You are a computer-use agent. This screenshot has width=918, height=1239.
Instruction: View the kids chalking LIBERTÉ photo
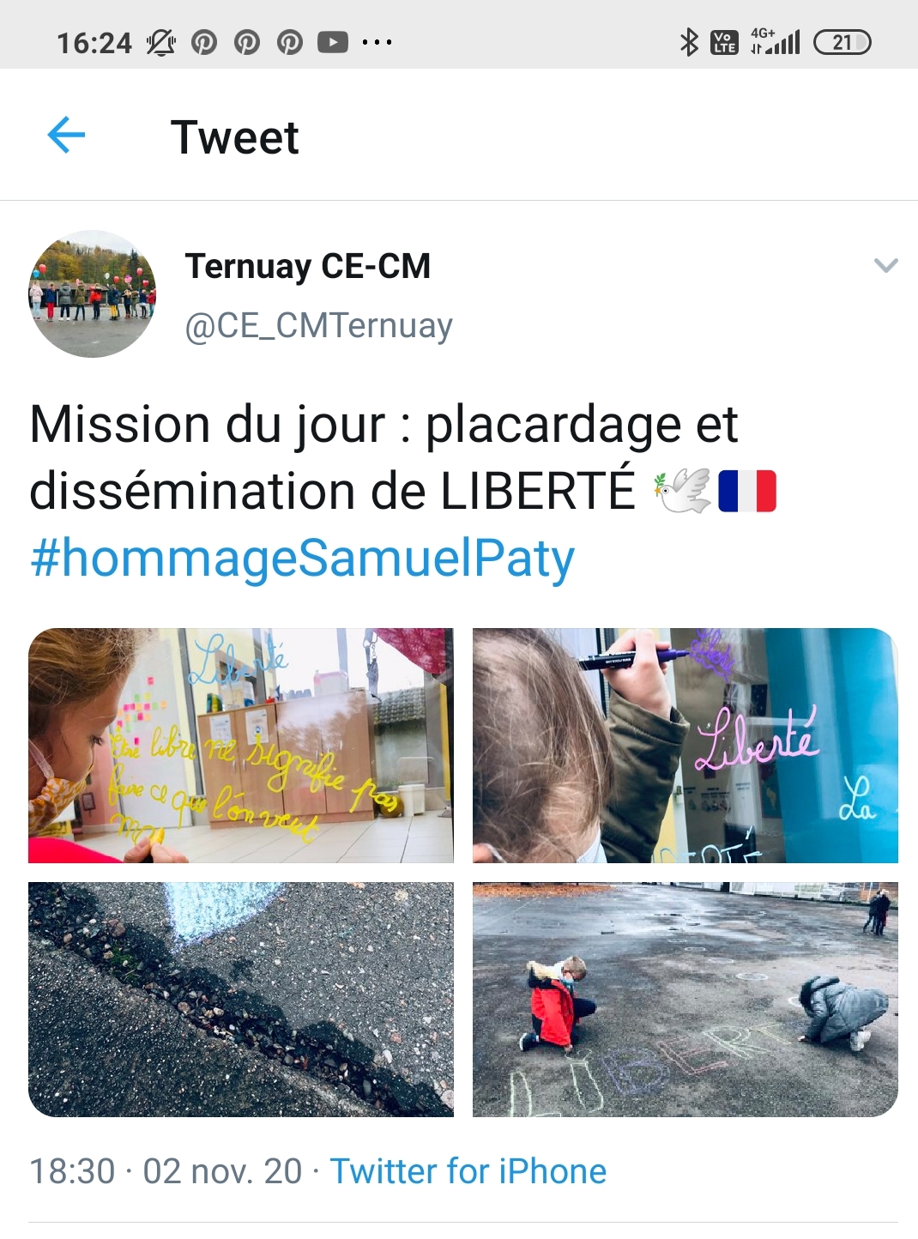pos(685,1000)
